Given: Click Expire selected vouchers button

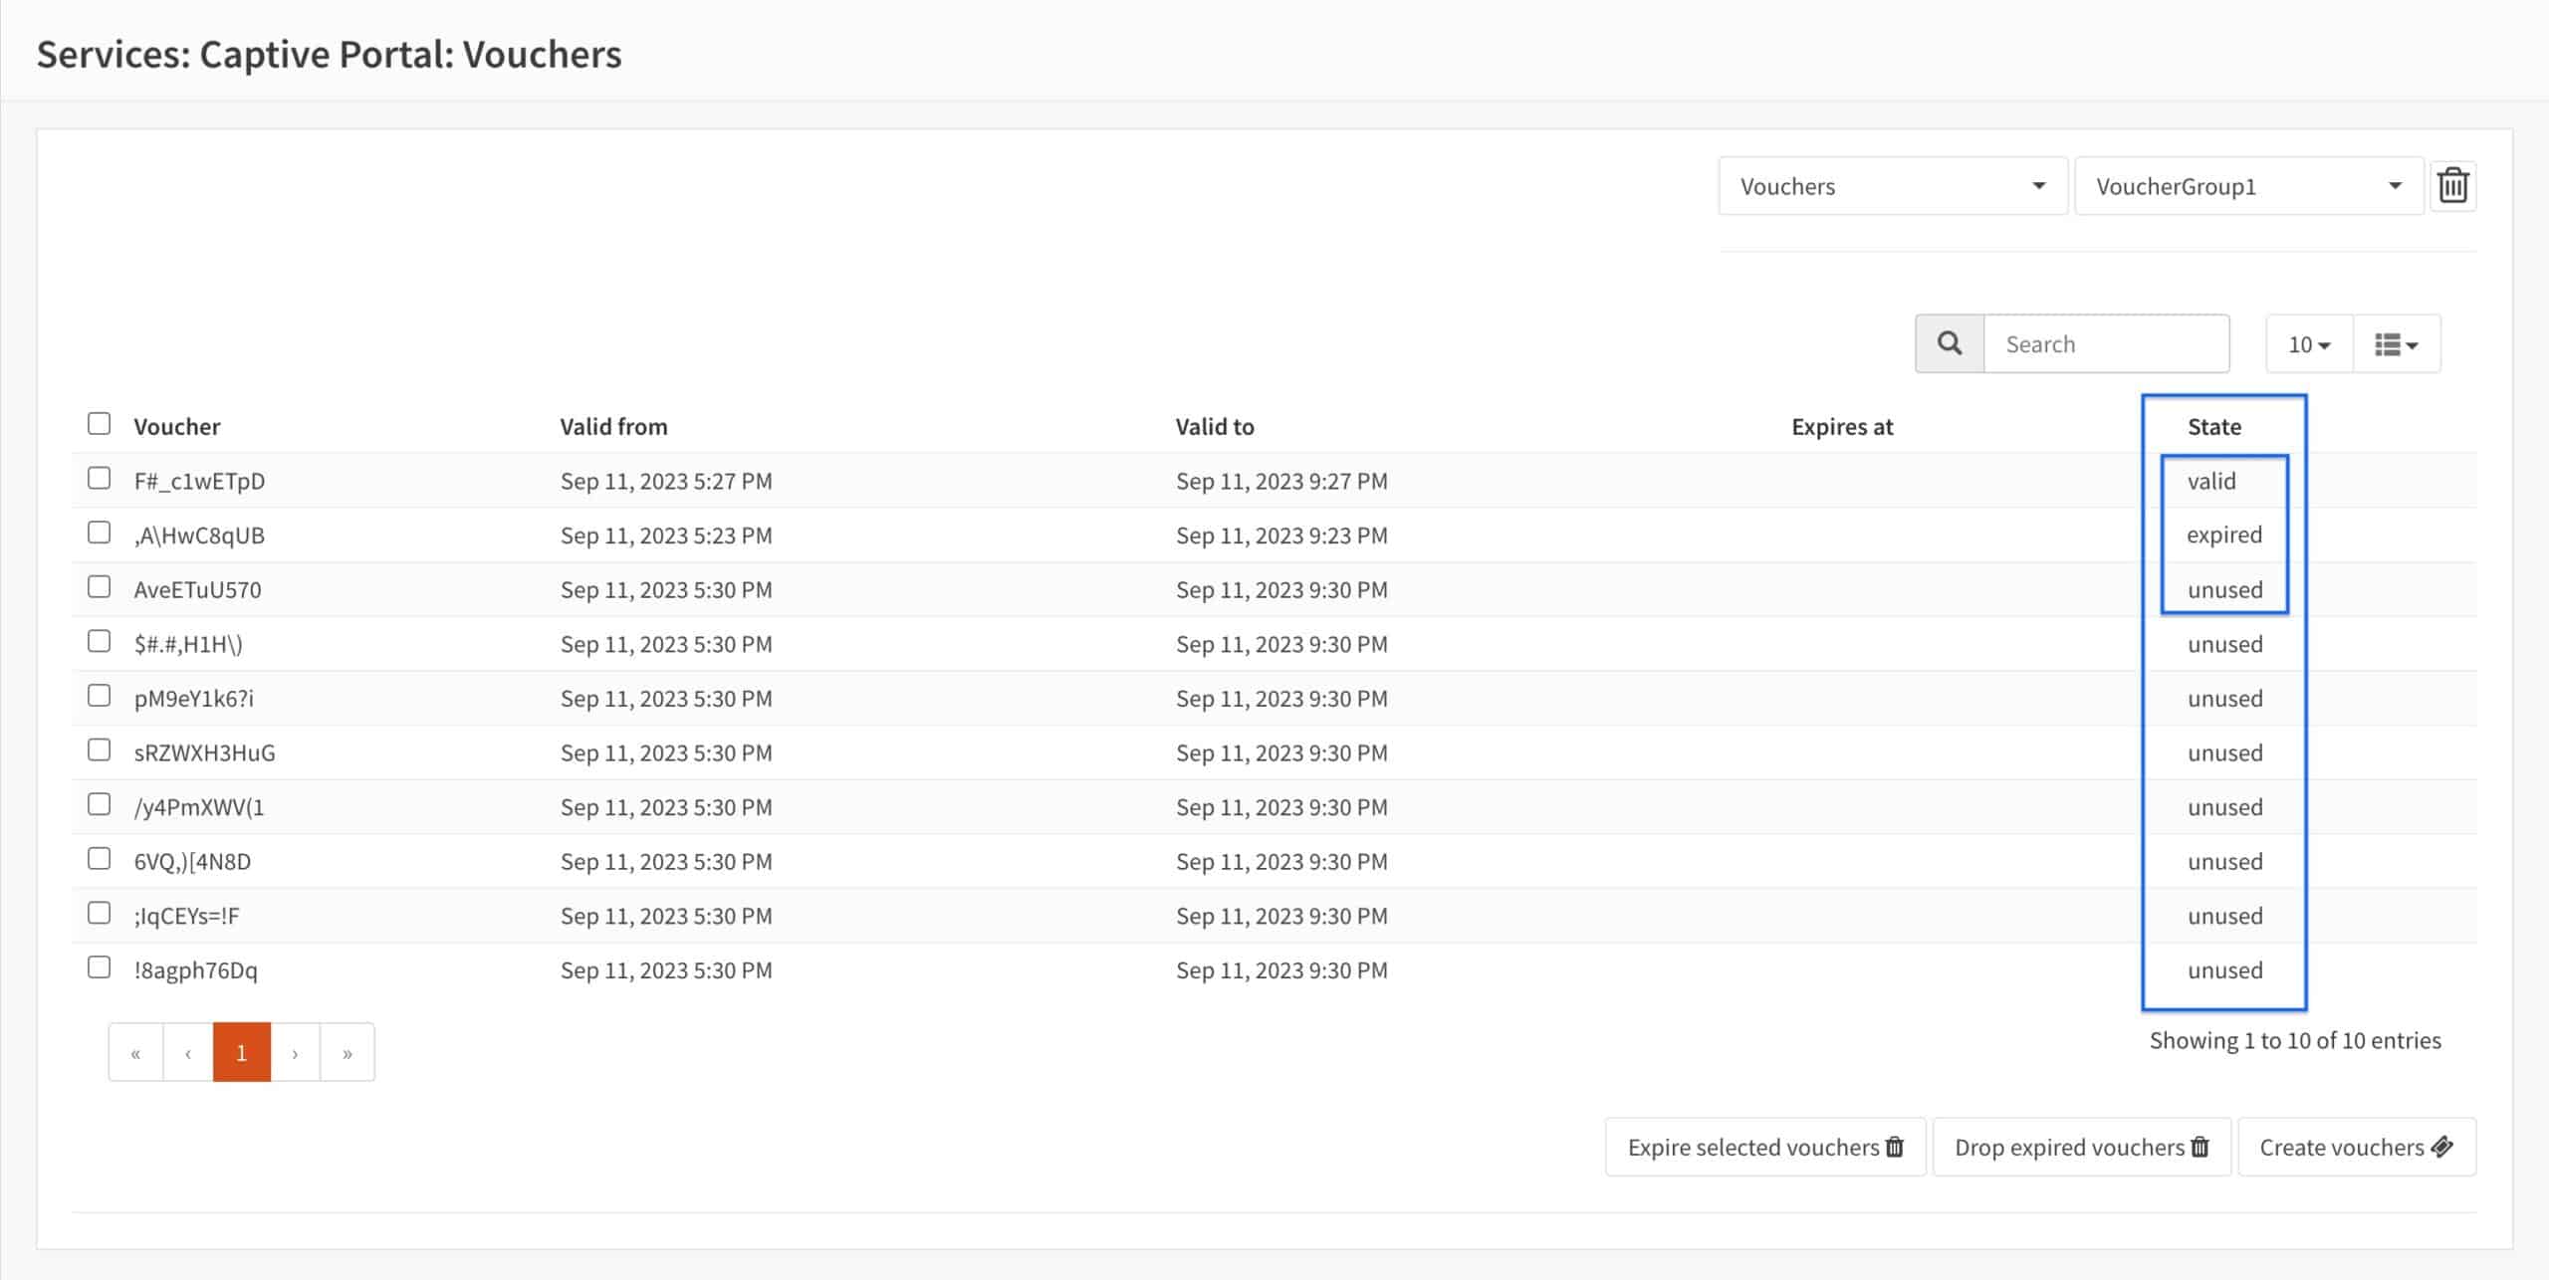Looking at the screenshot, I should point(1765,1147).
